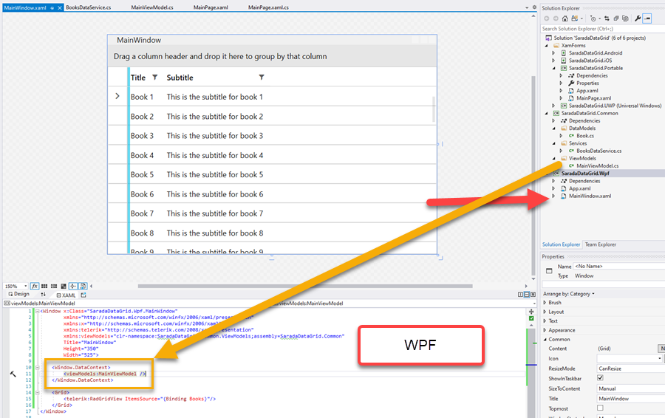
Task: Expand the Layout property category
Action: tap(545, 312)
